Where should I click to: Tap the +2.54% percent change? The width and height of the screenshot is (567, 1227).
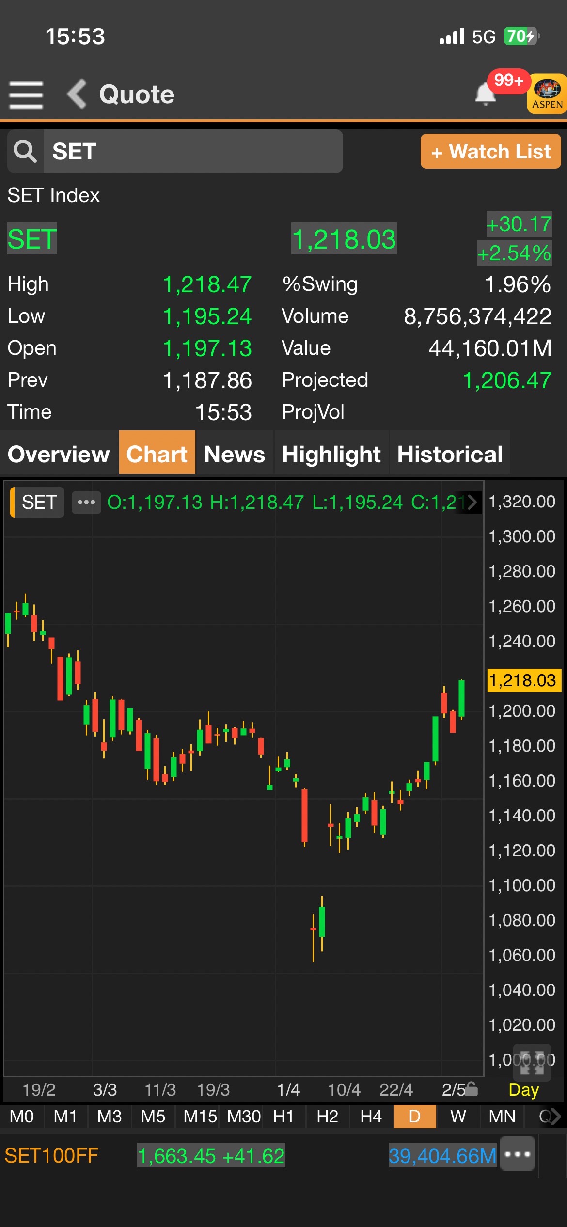click(514, 253)
